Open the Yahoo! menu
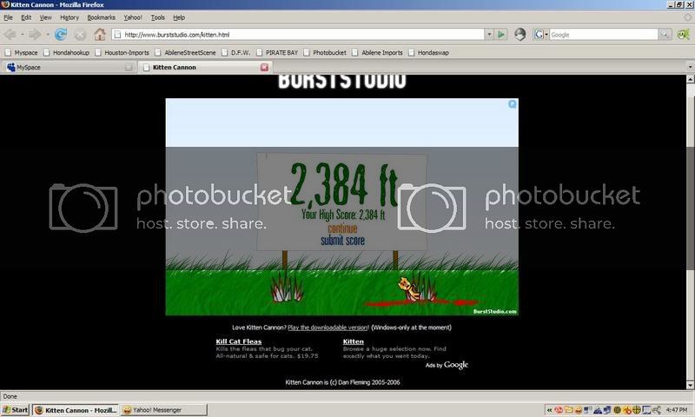The width and height of the screenshot is (695, 417). click(x=133, y=17)
